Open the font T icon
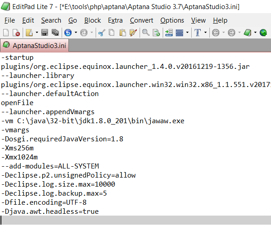Image resolution: width=271 pixels, height=231 pixels. point(198,33)
